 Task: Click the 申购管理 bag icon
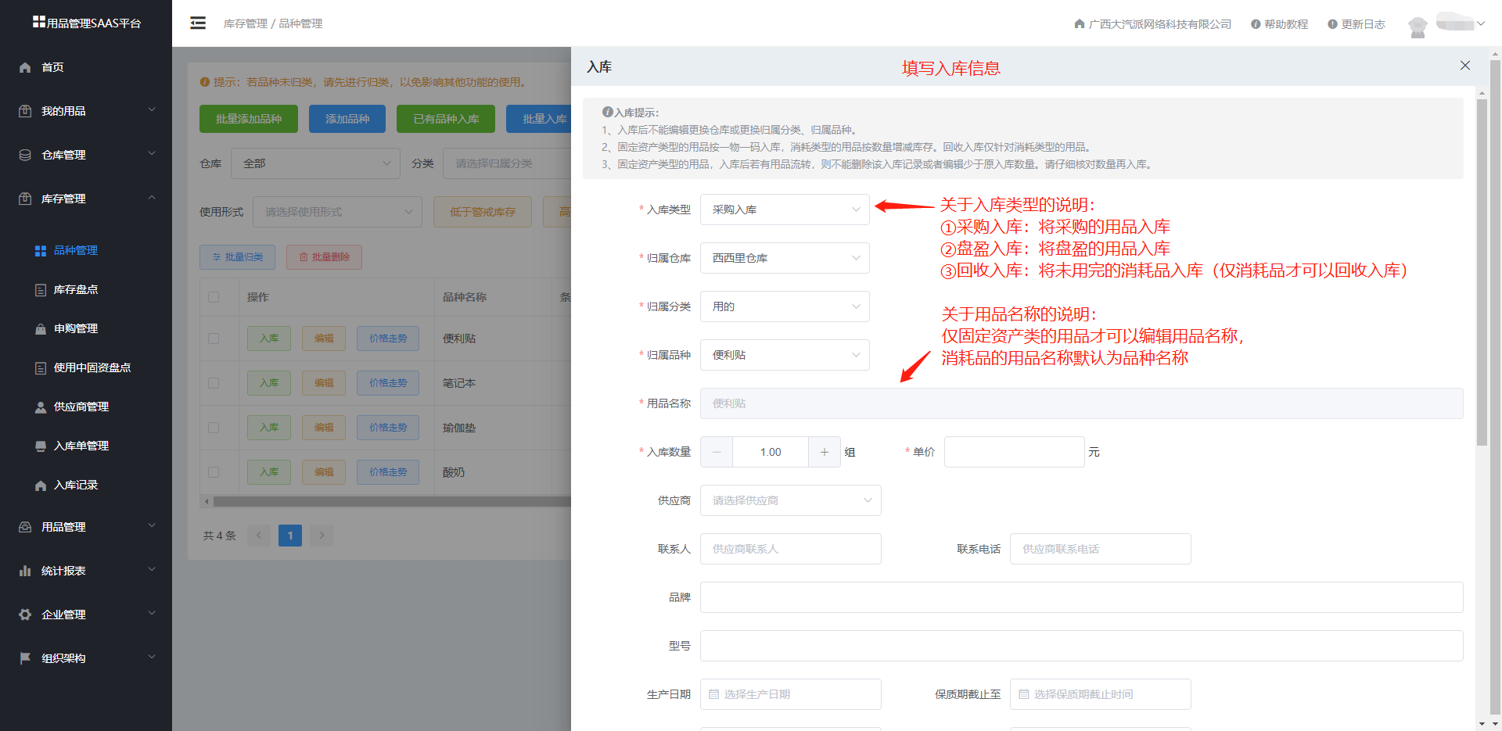[41, 328]
